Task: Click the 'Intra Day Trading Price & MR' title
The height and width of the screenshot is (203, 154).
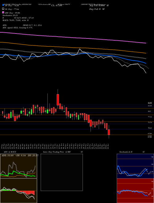Action: click(57, 152)
